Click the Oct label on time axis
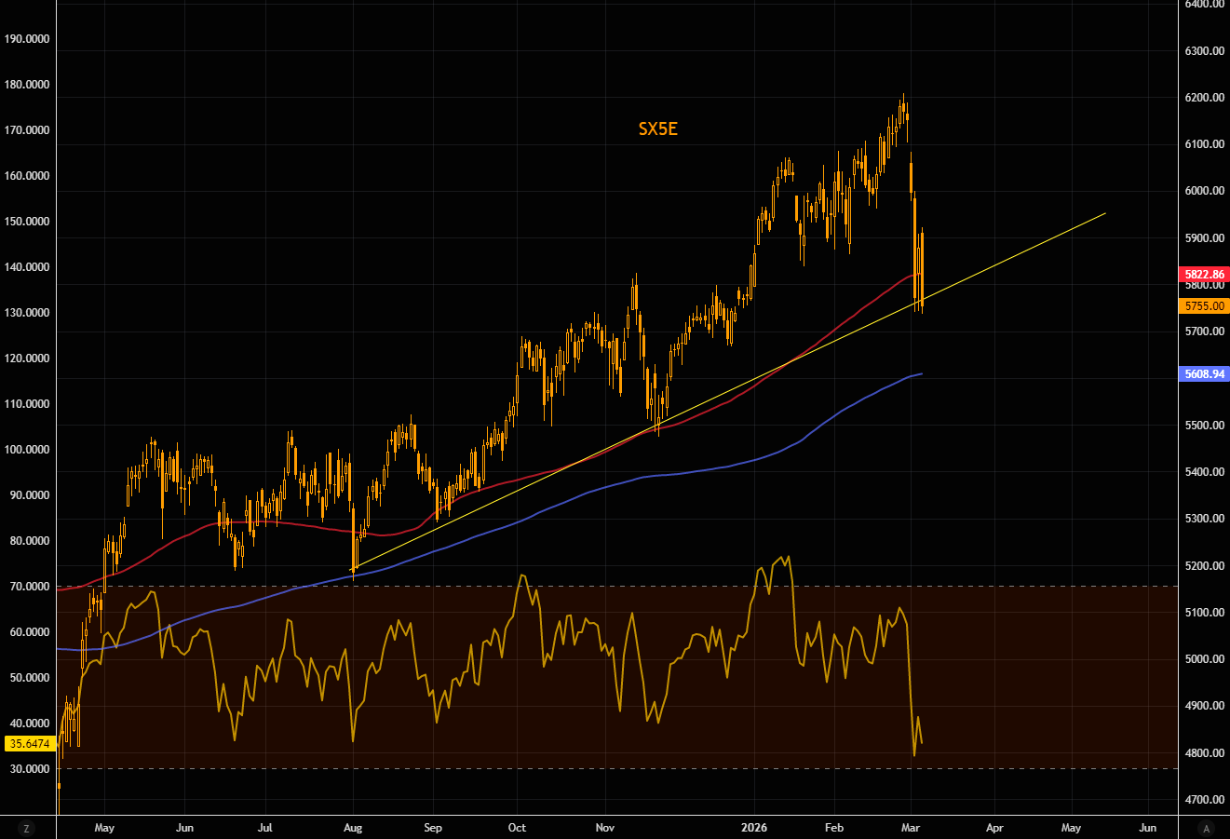 pos(518,827)
